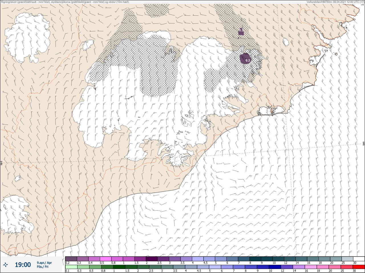Click the darkest purple swatch above '2' in upper legend
This screenshot has width=365, height=273.
click(152, 259)
